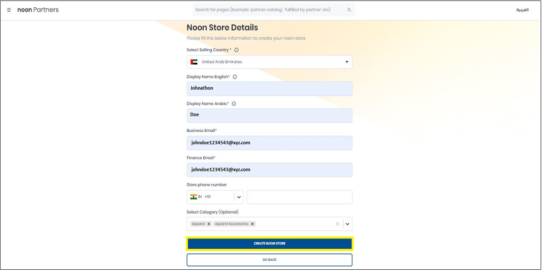Image resolution: width=542 pixels, height=271 pixels.
Task: Expand the Select Category dropdown arrow
Action: pos(348,224)
